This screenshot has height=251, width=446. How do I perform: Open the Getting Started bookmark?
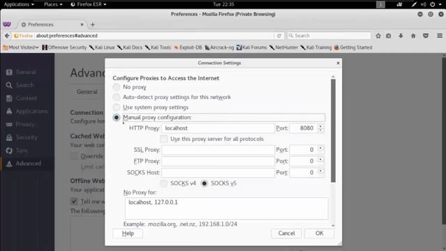click(x=353, y=47)
